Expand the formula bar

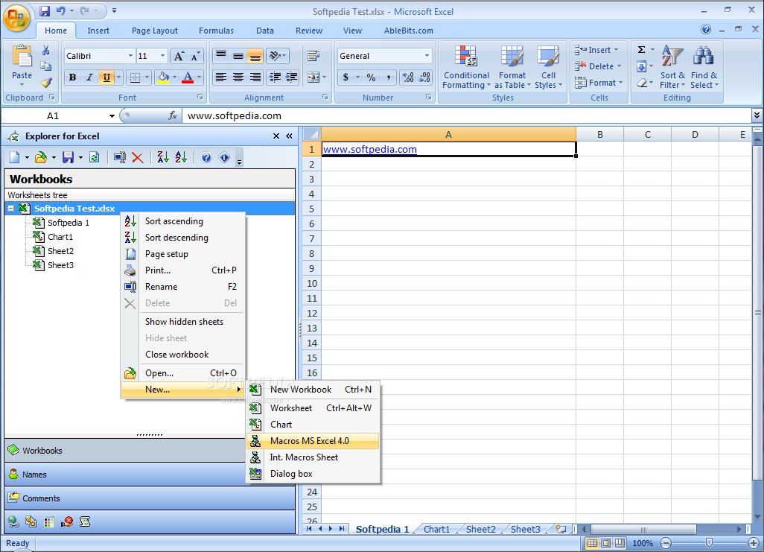click(x=757, y=115)
